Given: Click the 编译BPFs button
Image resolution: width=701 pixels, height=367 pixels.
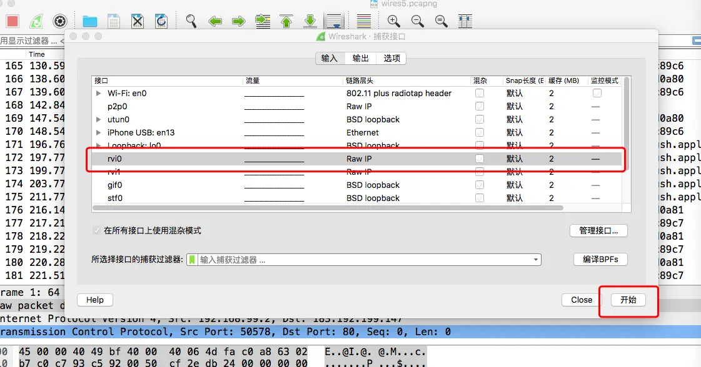Looking at the screenshot, I should [x=600, y=260].
